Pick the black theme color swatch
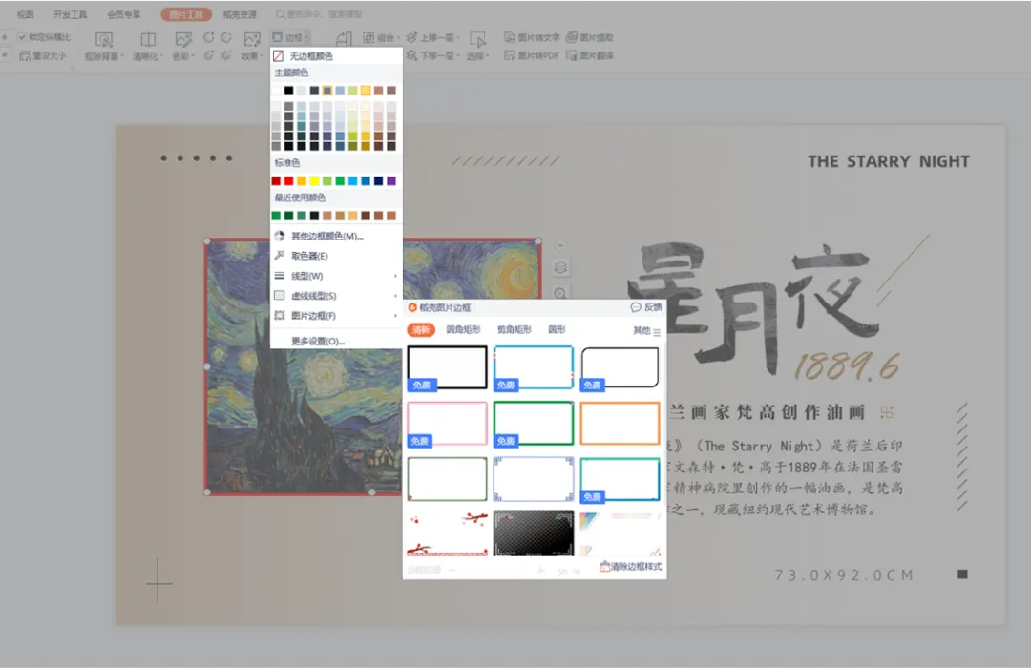This screenshot has width=1031, height=668. 288,91
